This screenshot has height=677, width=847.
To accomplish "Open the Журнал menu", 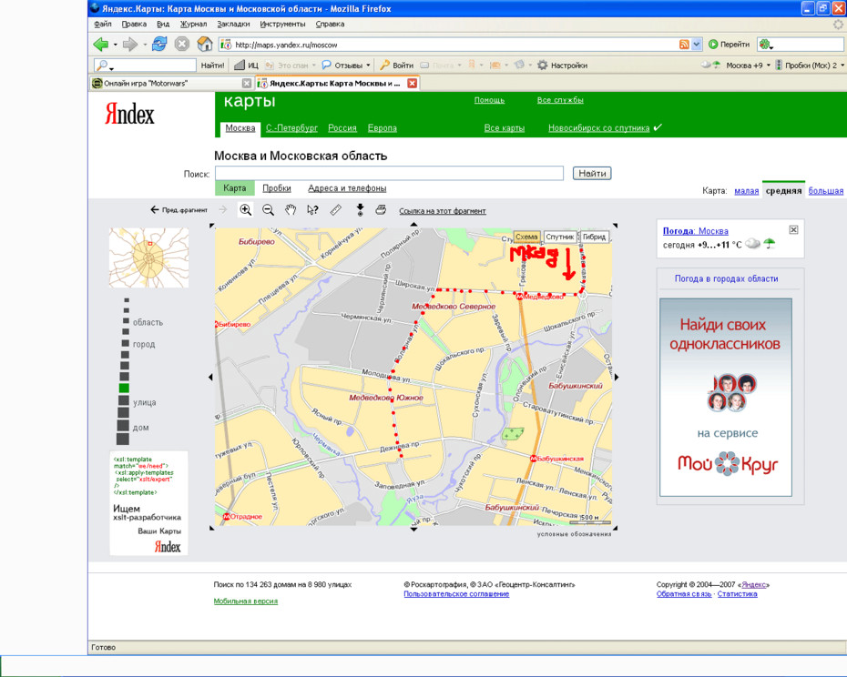I will click(193, 24).
